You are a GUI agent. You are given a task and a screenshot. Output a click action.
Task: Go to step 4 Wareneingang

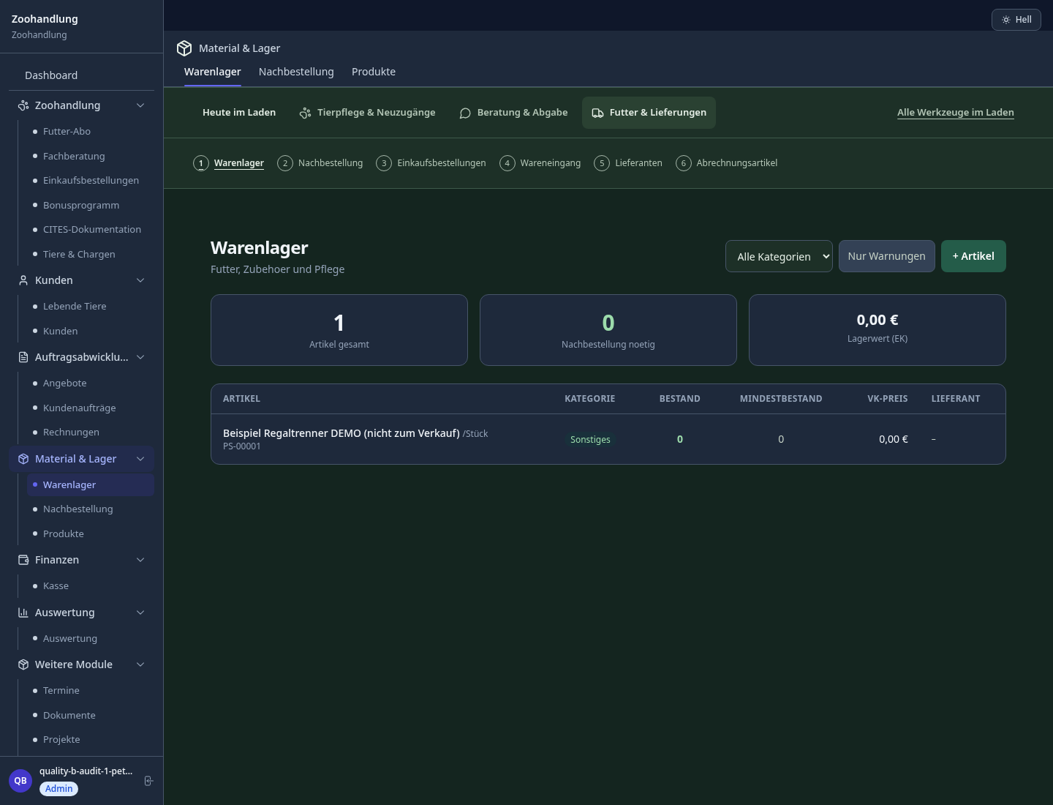540,163
